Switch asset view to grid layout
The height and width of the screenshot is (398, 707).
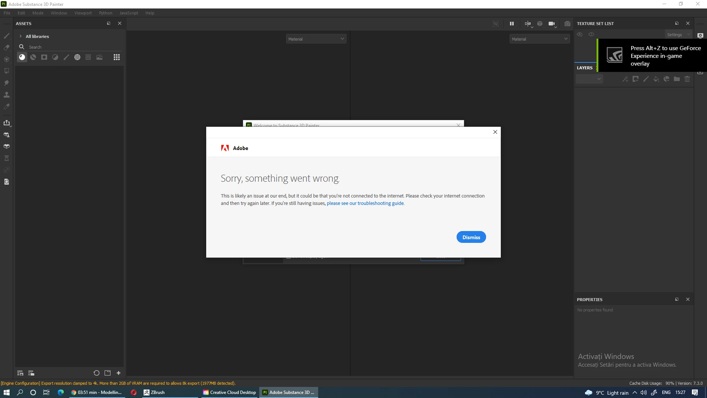point(117,57)
